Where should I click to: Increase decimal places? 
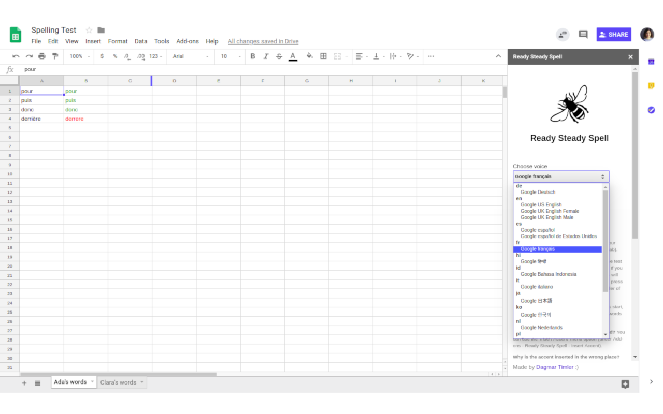[x=141, y=56]
